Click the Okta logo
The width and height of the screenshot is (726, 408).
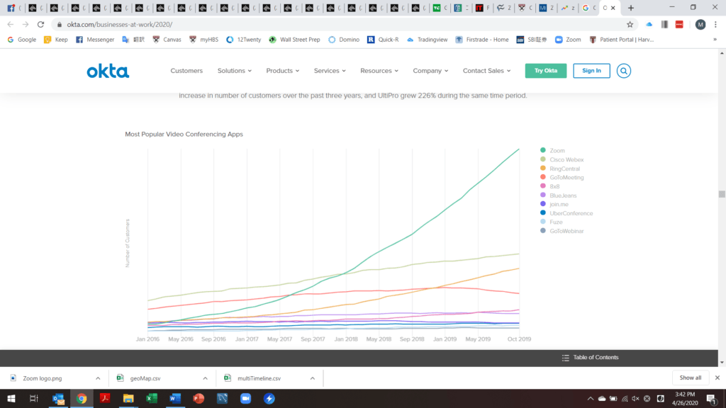[x=108, y=71]
